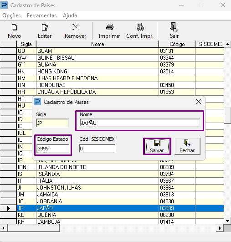Focus the Código Estado input field
Screen dimensions: 231x242
coord(53,149)
